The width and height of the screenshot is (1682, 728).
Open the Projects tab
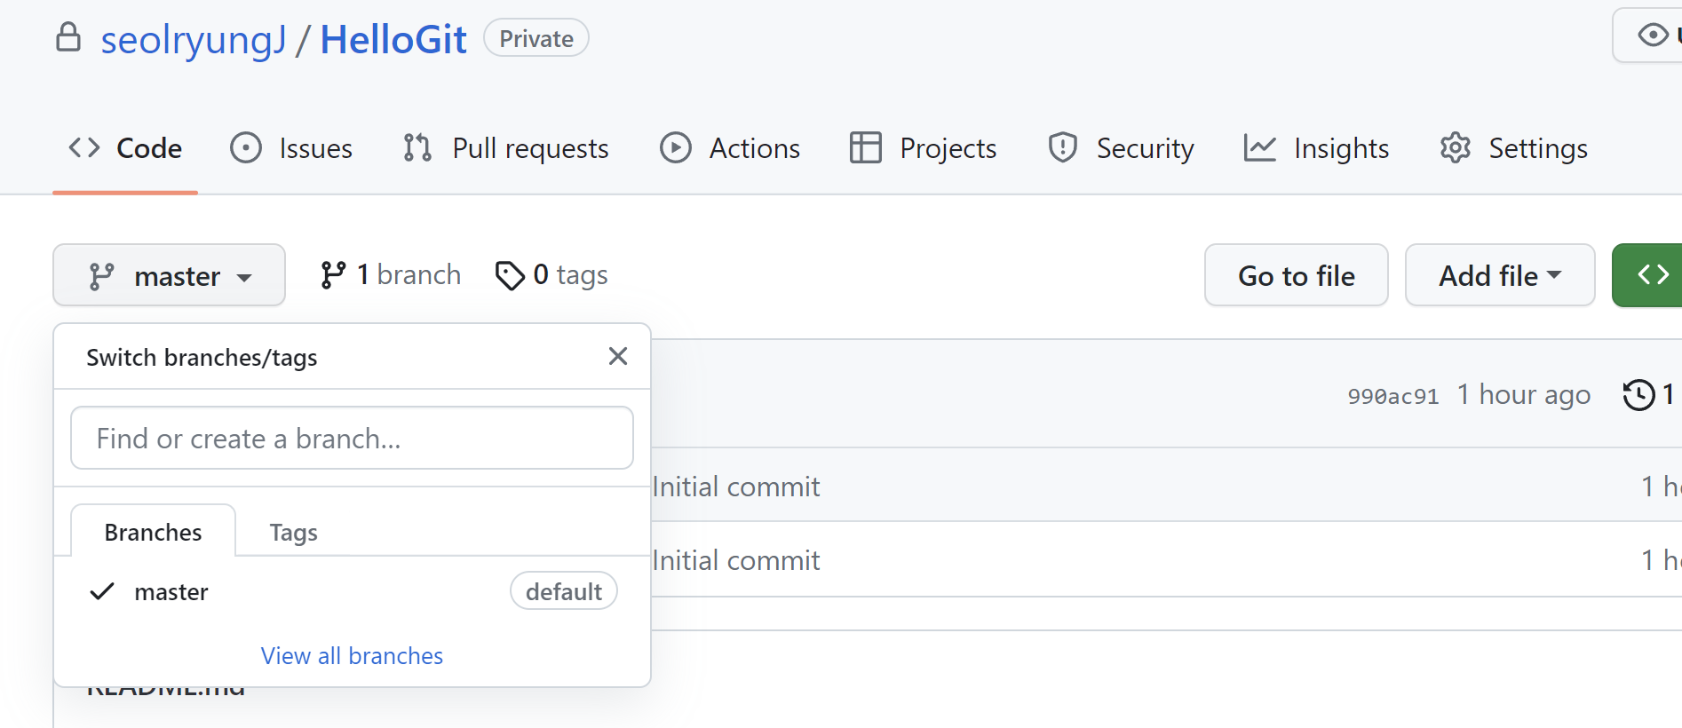tap(923, 148)
